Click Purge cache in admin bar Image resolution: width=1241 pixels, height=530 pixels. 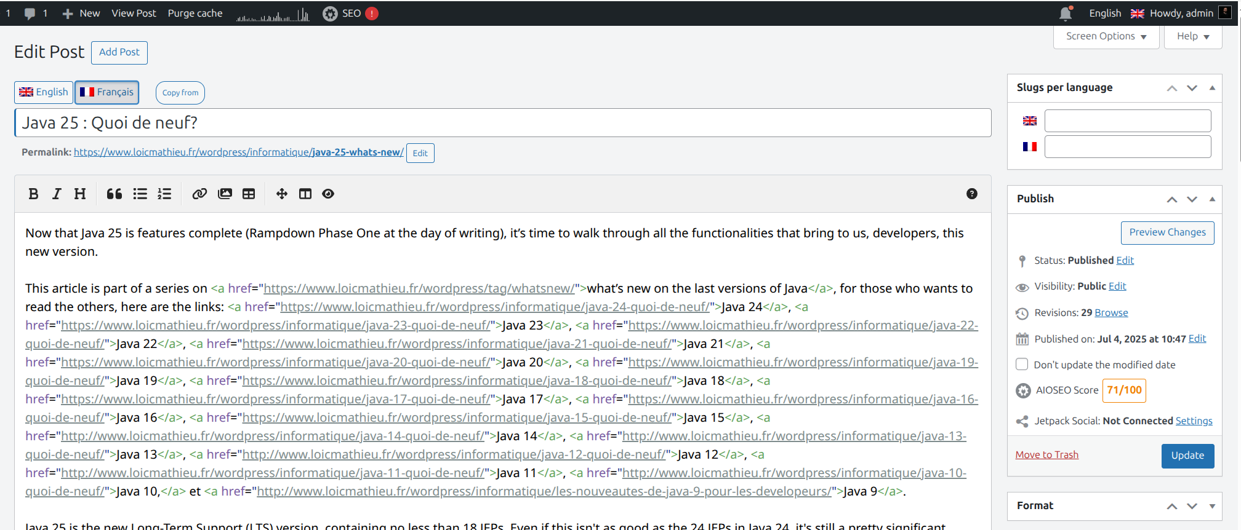pyautogui.click(x=195, y=13)
